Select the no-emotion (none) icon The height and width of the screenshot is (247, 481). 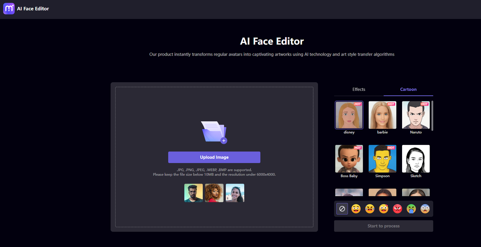point(342,209)
